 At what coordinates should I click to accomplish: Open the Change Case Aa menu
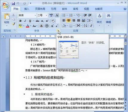pos(35,26)
